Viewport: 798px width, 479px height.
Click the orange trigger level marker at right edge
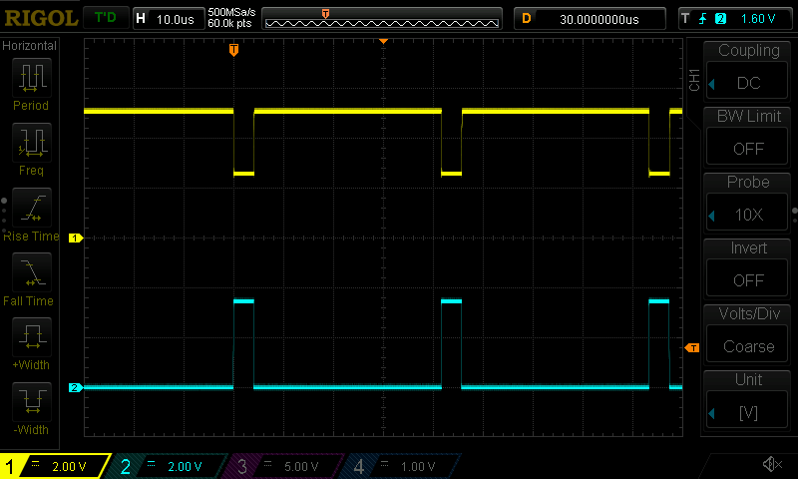[692, 347]
